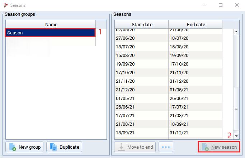Select end date 18/07/20 cell

click(195, 38)
